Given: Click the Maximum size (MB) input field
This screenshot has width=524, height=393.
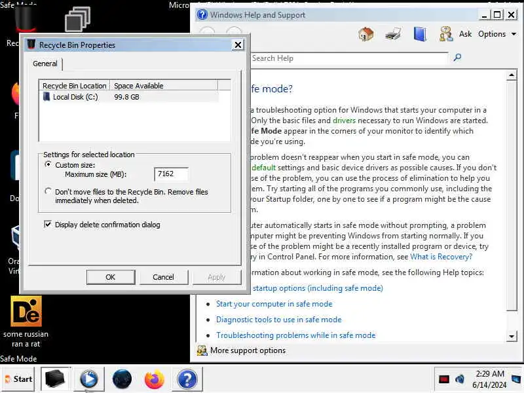Looking at the screenshot, I should click(x=171, y=174).
